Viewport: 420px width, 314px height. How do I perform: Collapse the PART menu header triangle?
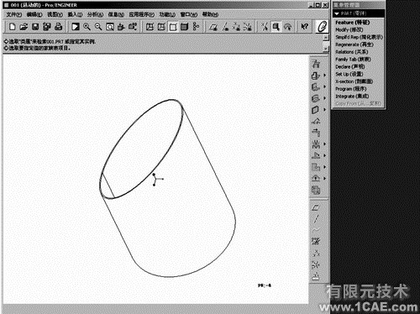[x=337, y=13]
